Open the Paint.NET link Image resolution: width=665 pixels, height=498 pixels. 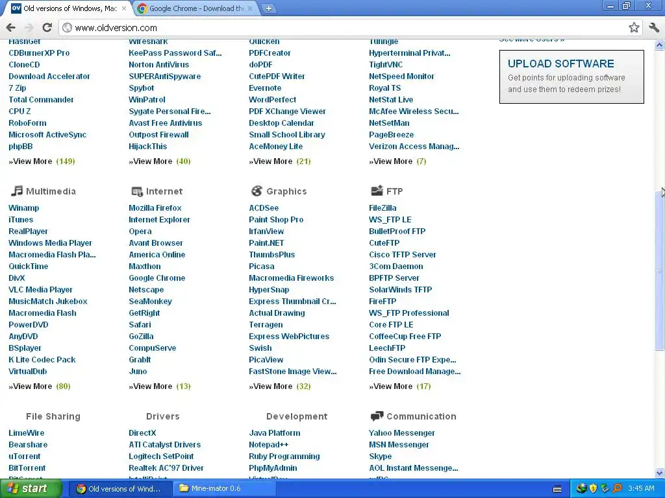point(266,243)
